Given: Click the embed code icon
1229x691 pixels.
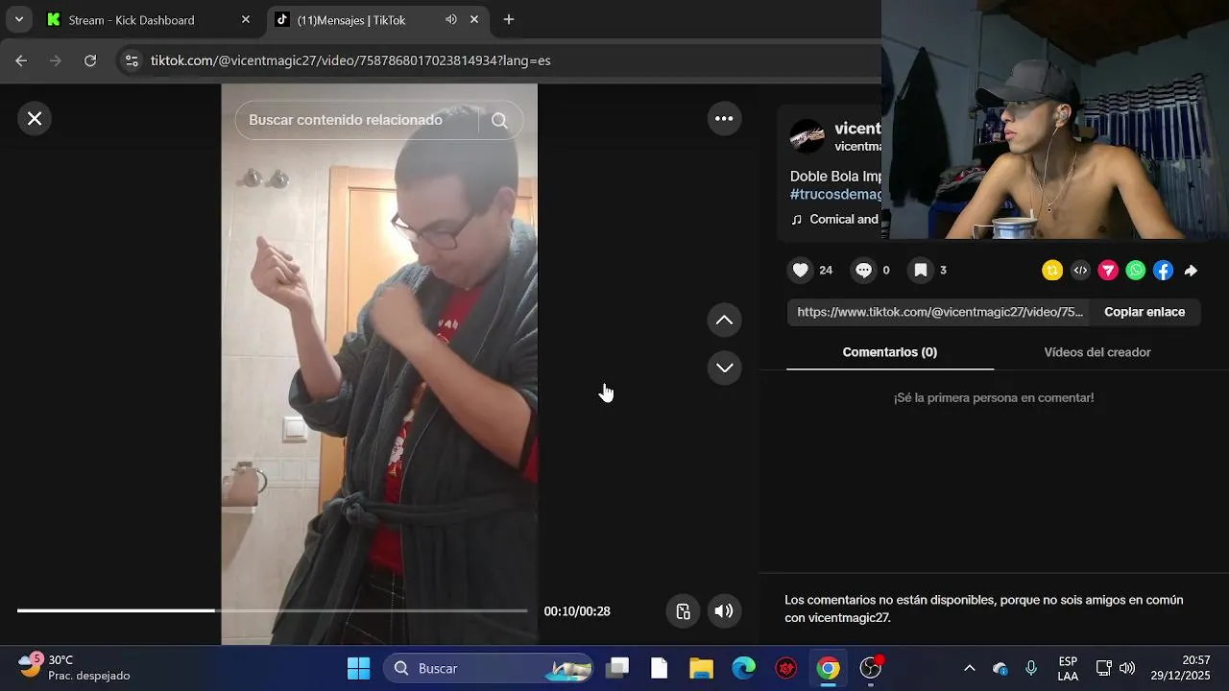Looking at the screenshot, I should pyautogui.click(x=1080, y=271).
